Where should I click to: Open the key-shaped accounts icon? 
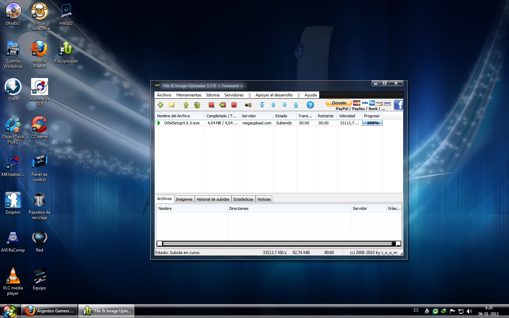click(x=248, y=105)
